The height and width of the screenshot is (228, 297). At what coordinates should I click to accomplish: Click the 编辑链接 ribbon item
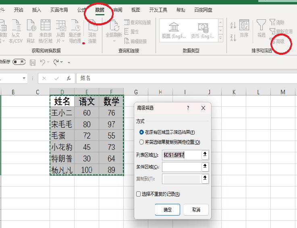tap(135, 41)
